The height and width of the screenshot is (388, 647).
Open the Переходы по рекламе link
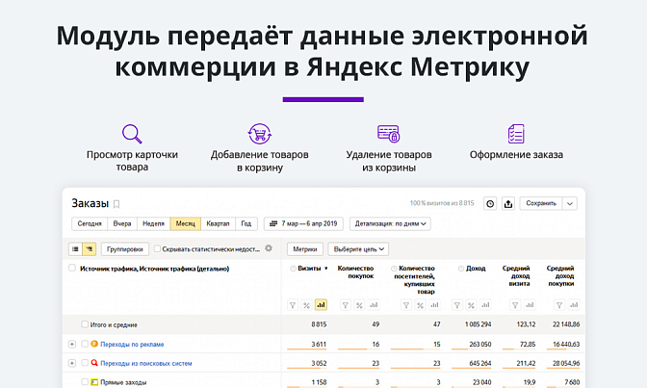[132, 345]
